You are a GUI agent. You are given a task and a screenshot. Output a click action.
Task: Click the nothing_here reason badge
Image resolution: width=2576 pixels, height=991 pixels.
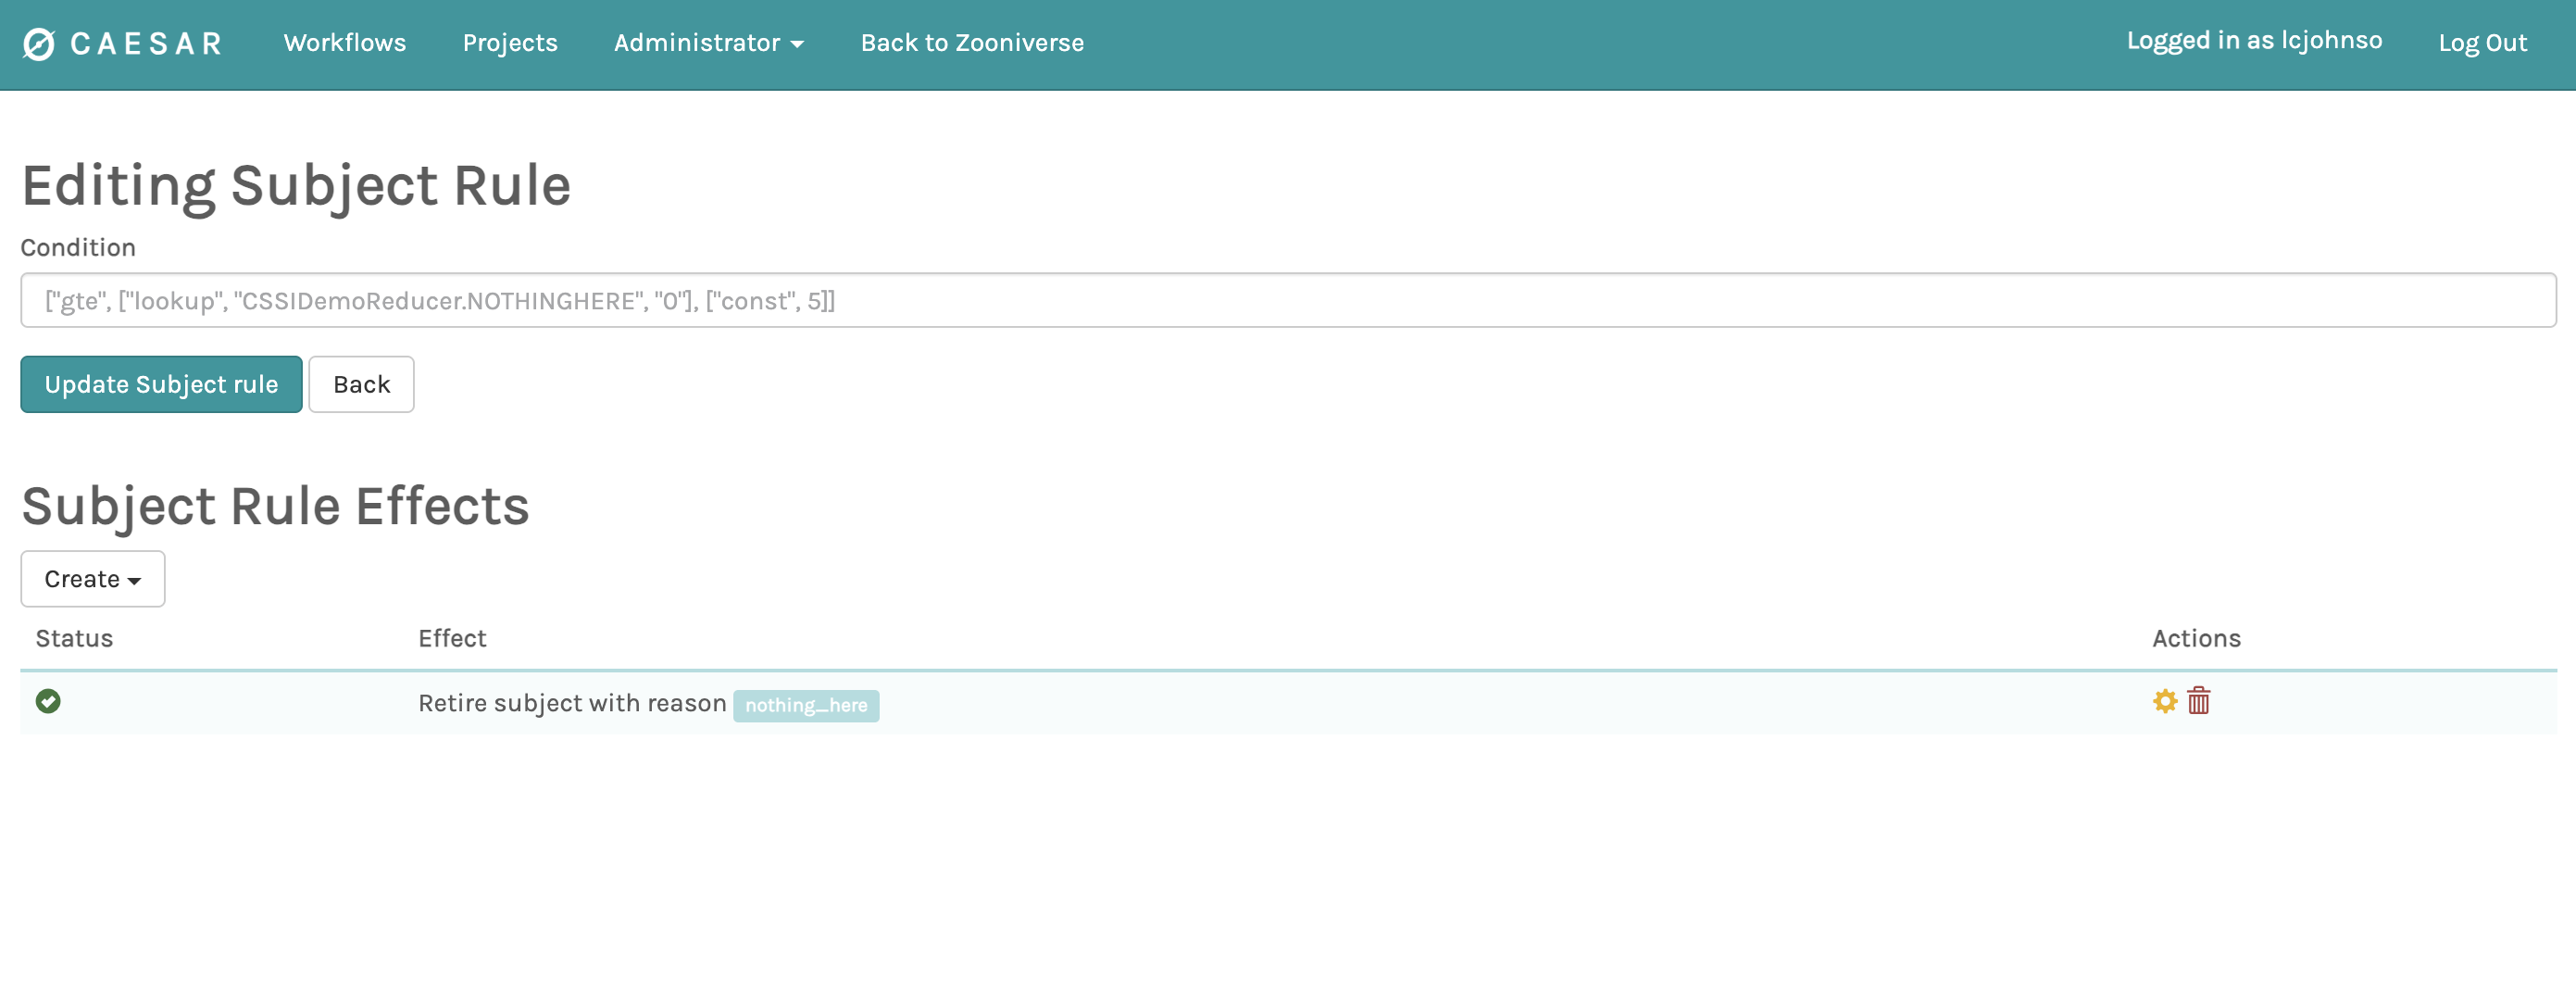(x=805, y=705)
